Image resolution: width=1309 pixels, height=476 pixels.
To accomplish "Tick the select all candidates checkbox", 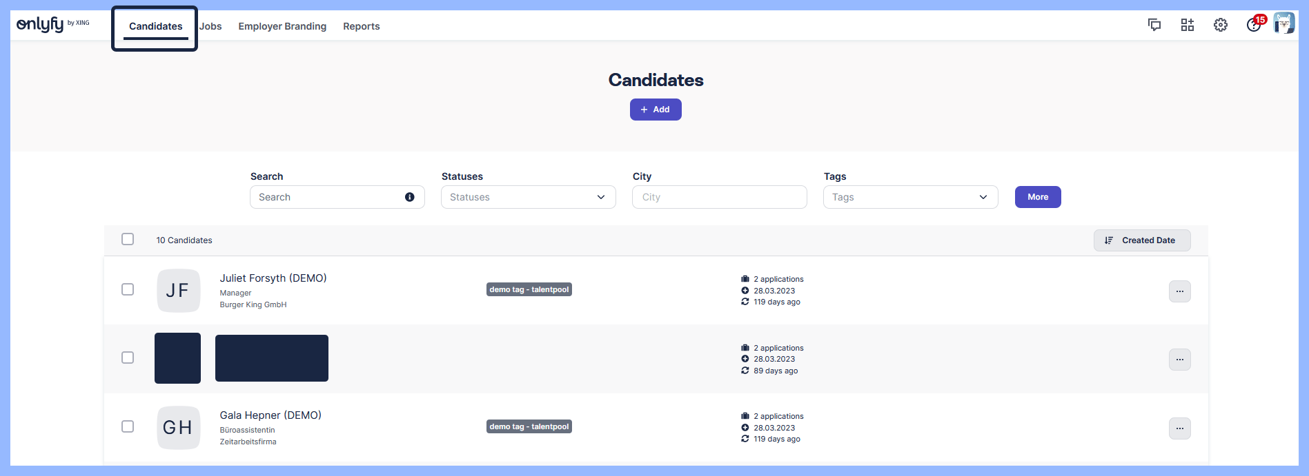I will 128,239.
